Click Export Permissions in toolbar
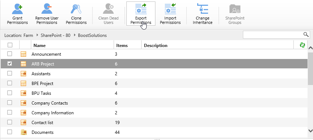This screenshot has width=313, height=140. pyautogui.click(x=141, y=13)
